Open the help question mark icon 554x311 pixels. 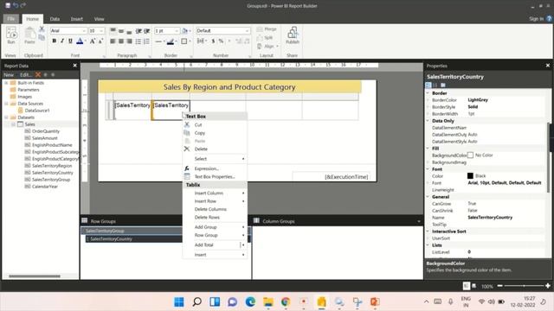(549, 19)
